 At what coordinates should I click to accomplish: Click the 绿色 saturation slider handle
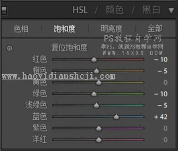94,94
